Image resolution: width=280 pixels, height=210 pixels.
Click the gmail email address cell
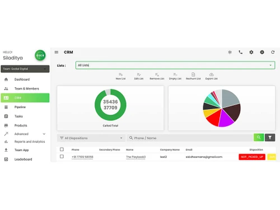[x=204, y=157]
